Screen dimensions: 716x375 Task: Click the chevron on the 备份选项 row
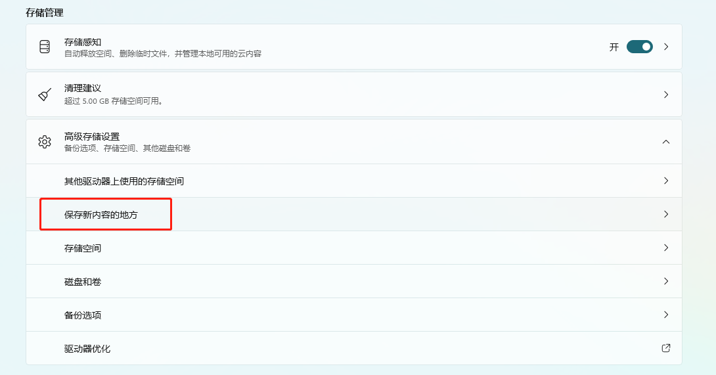(666, 315)
